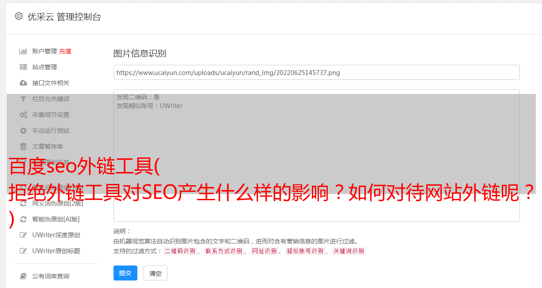
Task: Click the book icon beside 公有词库查询
Action: 23,276
